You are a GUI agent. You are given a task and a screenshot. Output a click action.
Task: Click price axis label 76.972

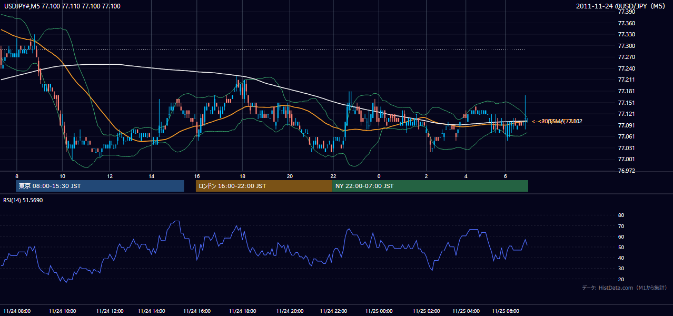click(627, 171)
